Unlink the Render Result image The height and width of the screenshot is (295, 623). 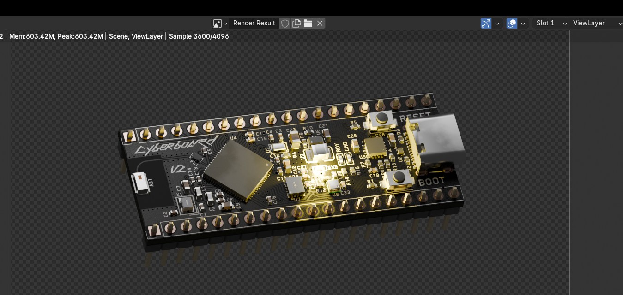click(x=320, y=23)
